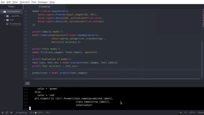Add a new terminal with the plus icon
Screen dimensions: 204x115
pyautogui.click(x=3, y=112)
